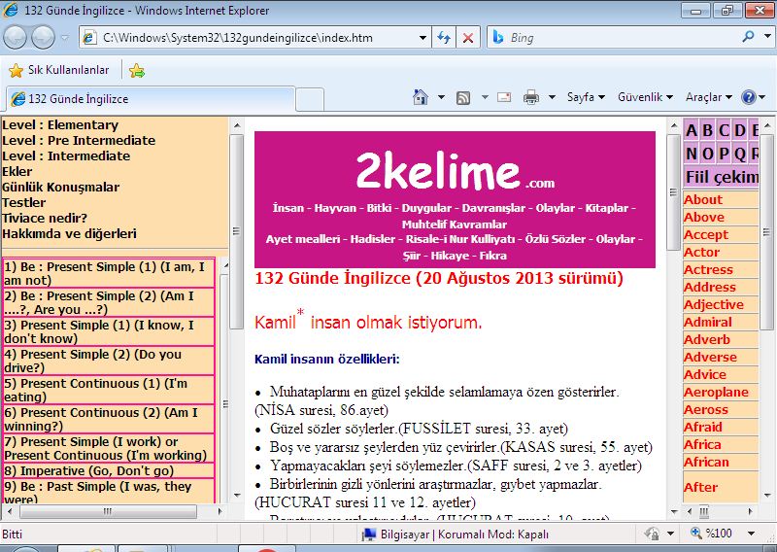
Task: Click in the Bing search box
Action: [615, 38]
